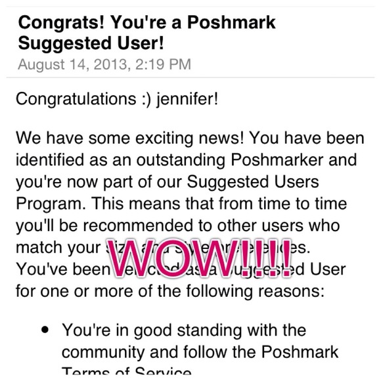
Task: Click the name 'jennifer!' in the greeting
Action: [x=187, y=99]
